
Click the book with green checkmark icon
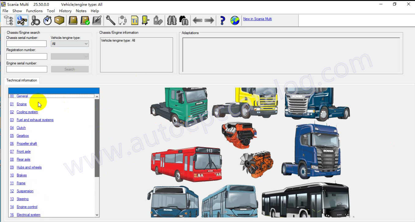[85, 21]
